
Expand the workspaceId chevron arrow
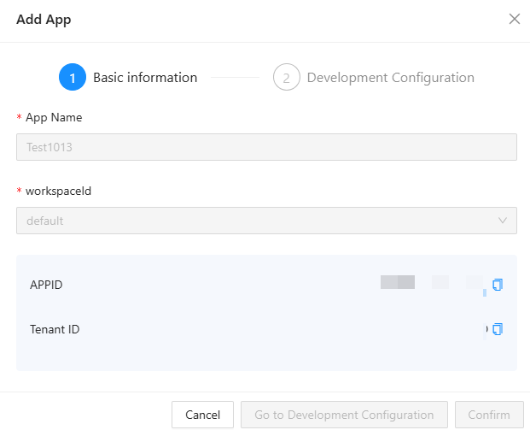coord(503,221)
